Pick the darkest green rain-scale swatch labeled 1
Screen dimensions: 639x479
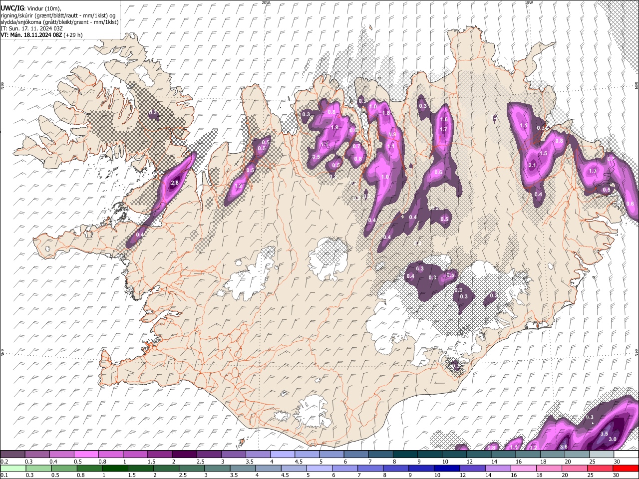pos(115,468)
